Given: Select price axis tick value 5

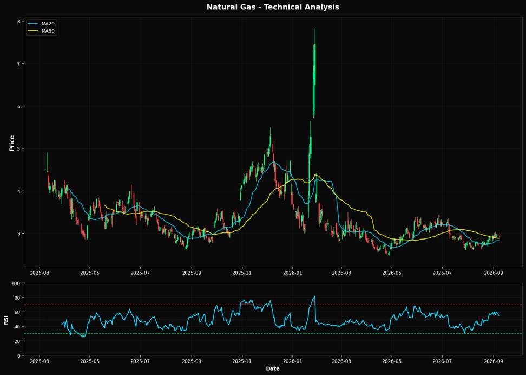Looking at the screenshot, I should tap(19, 148).
